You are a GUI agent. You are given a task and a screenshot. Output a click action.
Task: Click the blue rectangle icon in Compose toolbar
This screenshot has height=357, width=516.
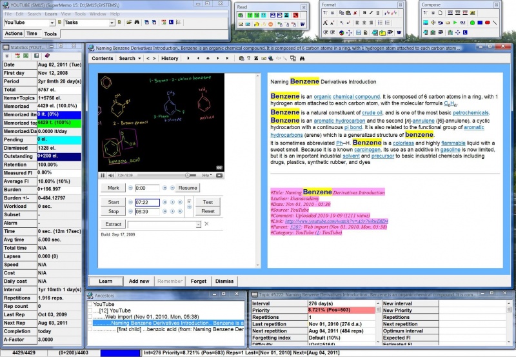480,23
